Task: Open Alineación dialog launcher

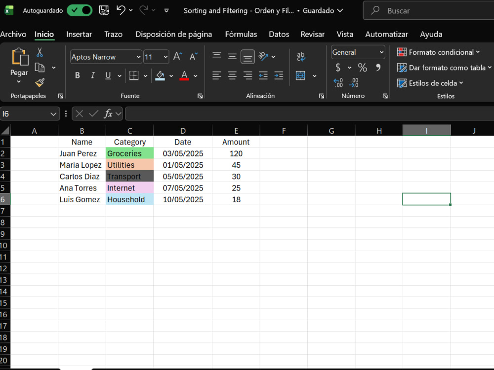Action: click(322, 96)
